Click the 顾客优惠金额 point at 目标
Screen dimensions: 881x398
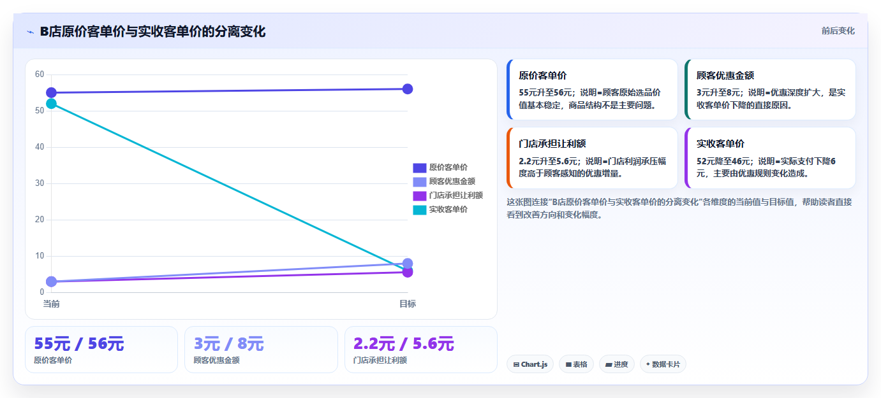click(408, 264)
